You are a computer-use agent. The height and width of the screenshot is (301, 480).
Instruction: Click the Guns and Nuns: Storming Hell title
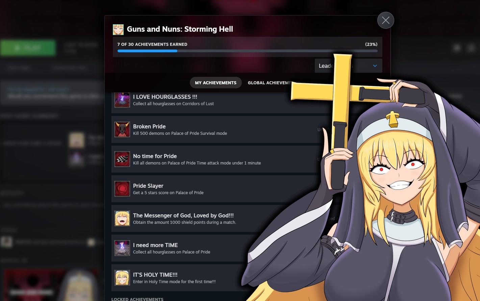[x=180, y=29]
